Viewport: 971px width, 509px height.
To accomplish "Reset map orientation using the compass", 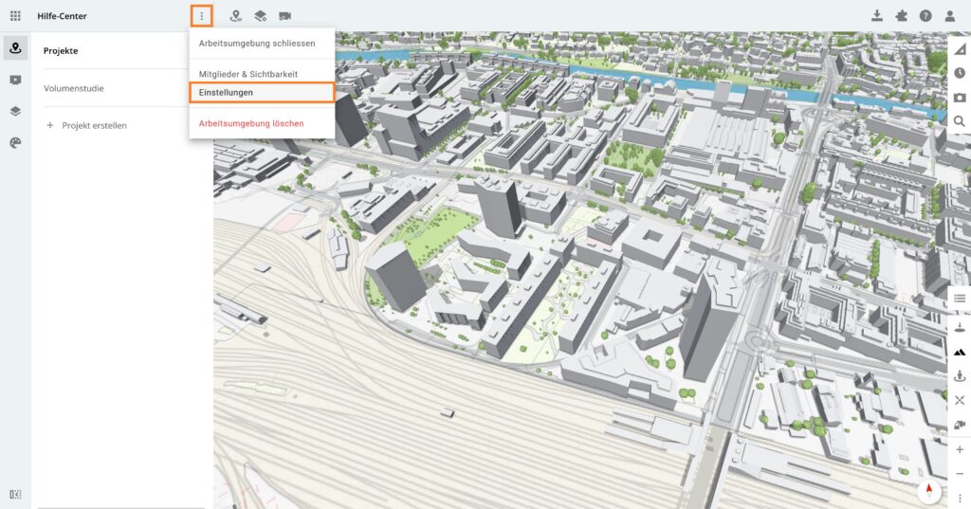I will point(928,490).
